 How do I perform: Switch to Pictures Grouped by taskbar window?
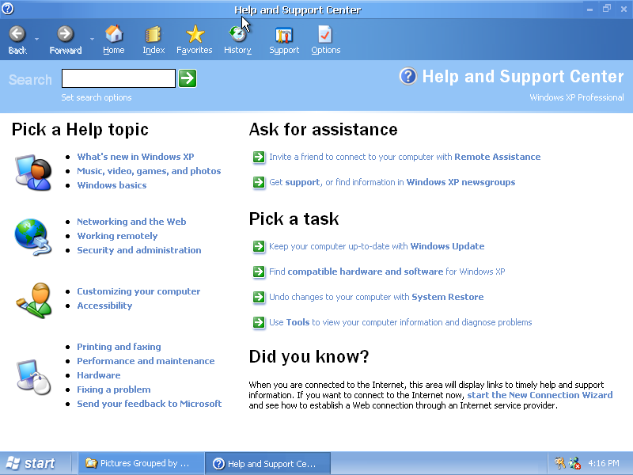140,463
